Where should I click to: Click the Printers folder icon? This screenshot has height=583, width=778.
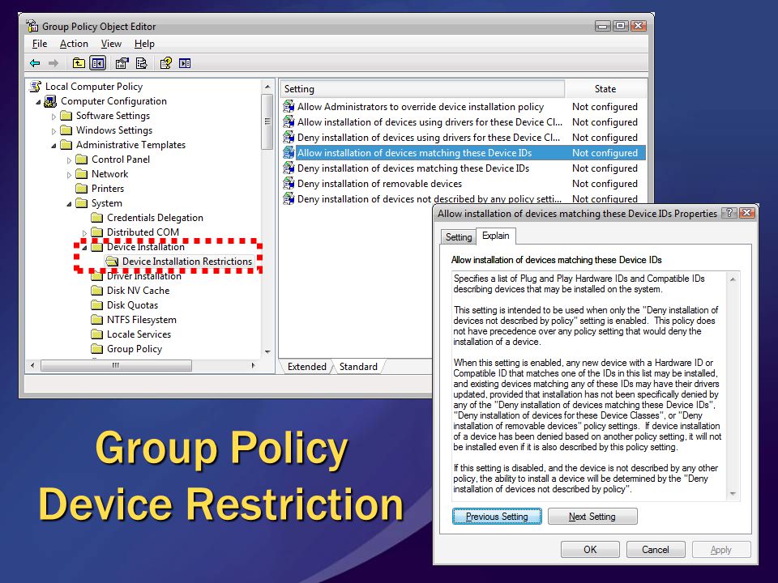(x=81, y=189)
